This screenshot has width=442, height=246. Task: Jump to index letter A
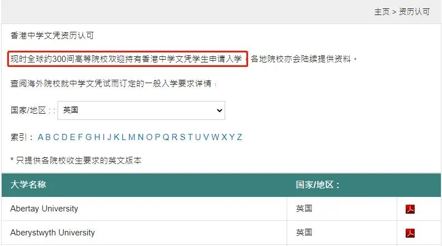(x=40, y=137)
